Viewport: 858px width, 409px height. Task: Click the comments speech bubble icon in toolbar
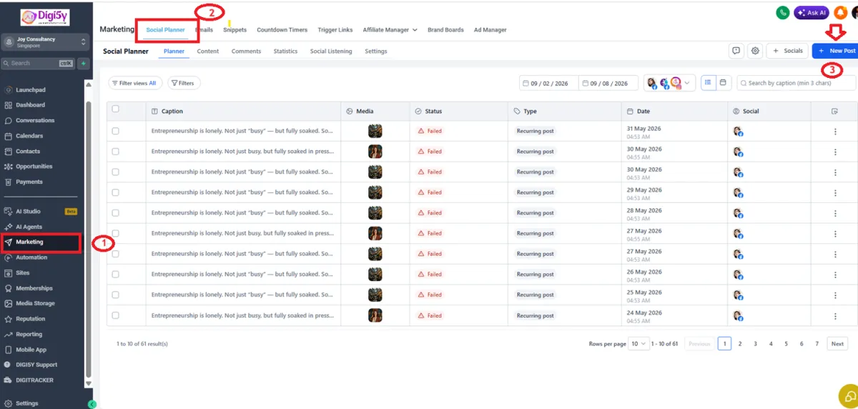coord(736,51)
